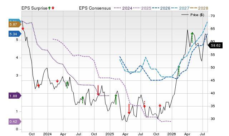Click the green surprise arrow after January 2025
Image resolution: width=229 pixels, height=136 pixels.
coord(116,100)
